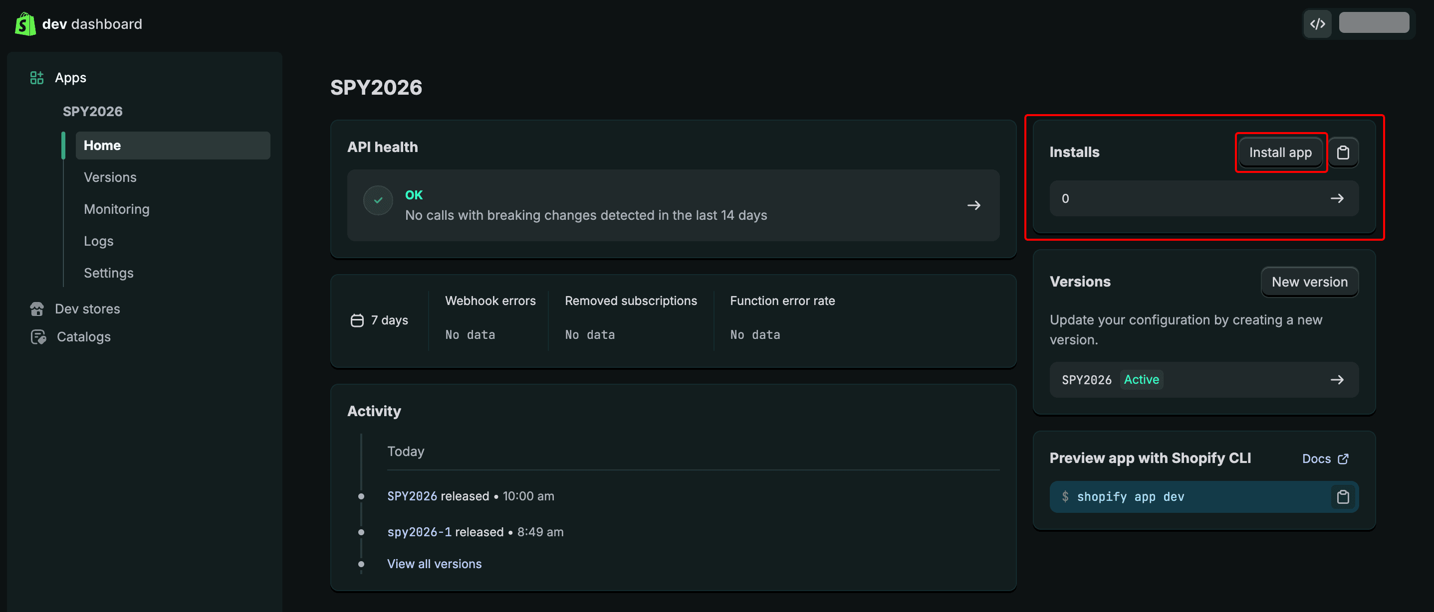
Task: Click the external-link icon beside Docs
Action: pos(1343,459)
